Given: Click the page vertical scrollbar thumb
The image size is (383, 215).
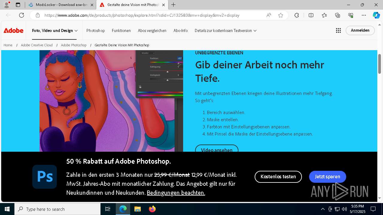Looking at the screenshot, I should (379, 64).
